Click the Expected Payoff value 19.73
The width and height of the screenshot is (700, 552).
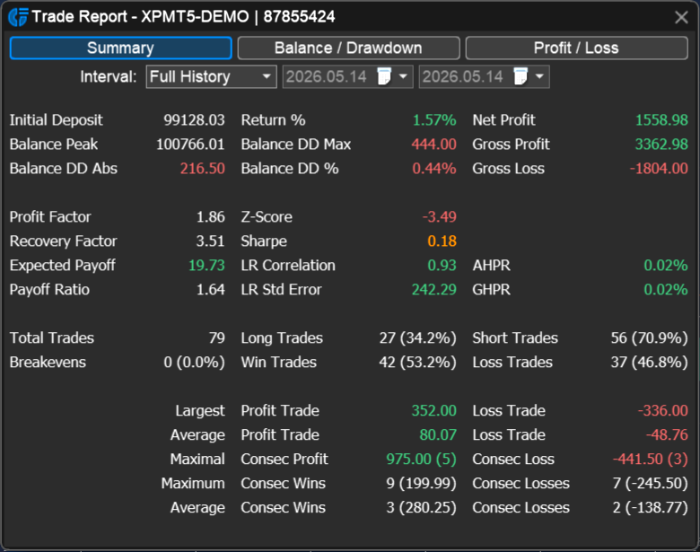click(x=206, y=266)
